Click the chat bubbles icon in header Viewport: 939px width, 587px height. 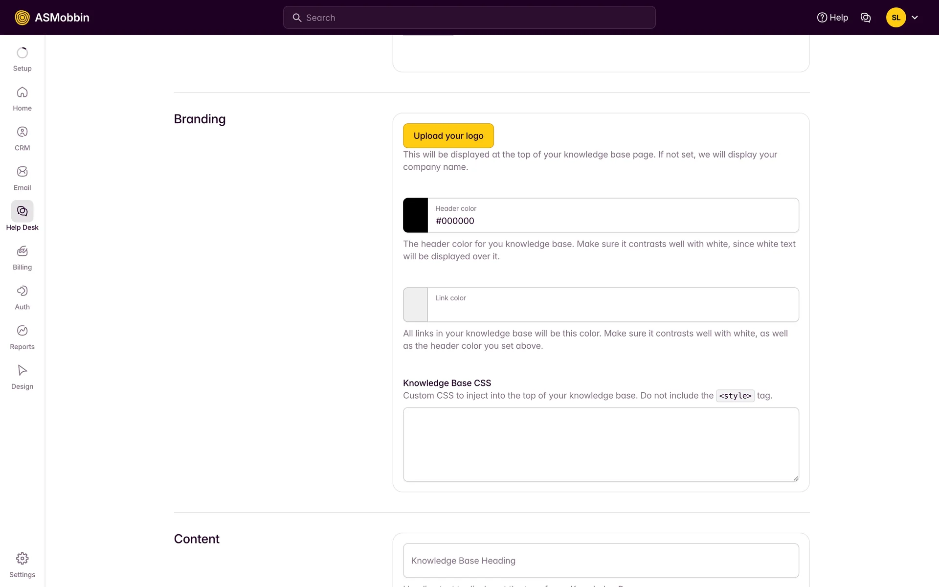point(865,18)
